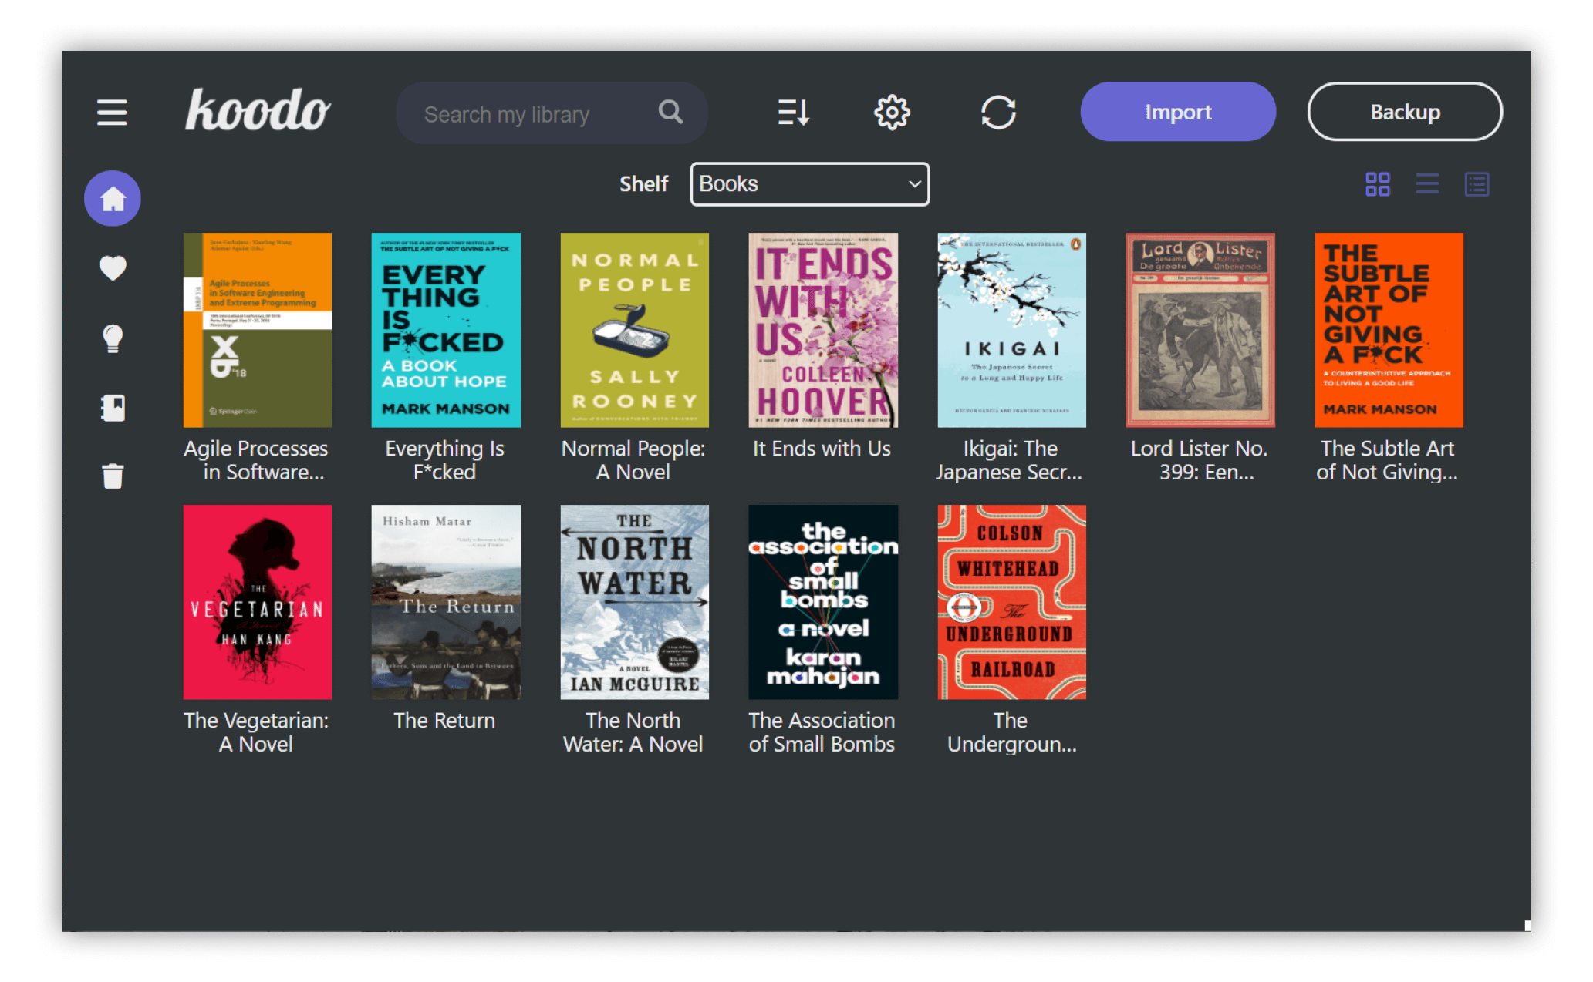Open the Books shelf dropdown
This screenshot has width=1593, height=982.
coord(809,183)
